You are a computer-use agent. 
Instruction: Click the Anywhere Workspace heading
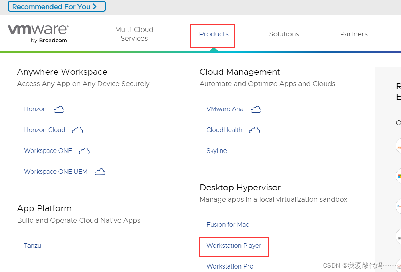pyautogui.click(x=62, y=72)
